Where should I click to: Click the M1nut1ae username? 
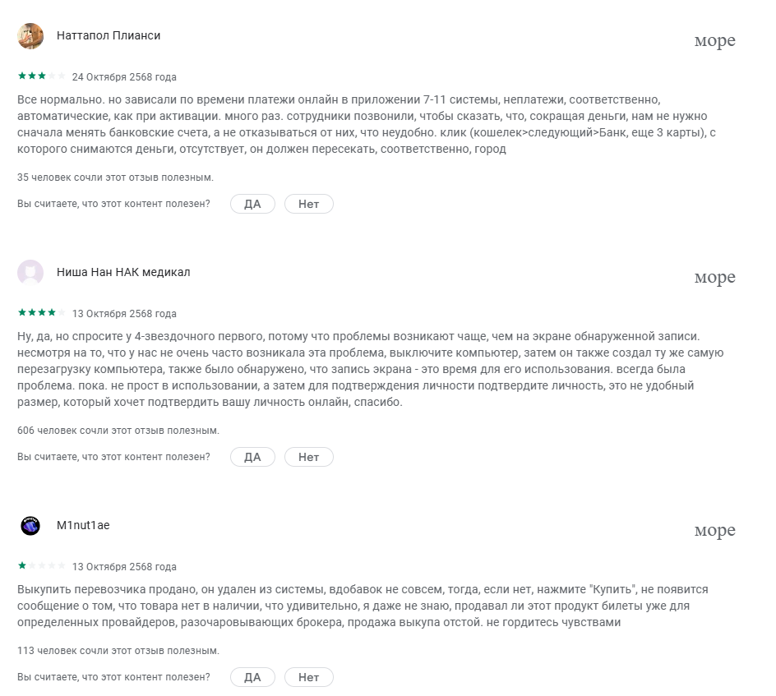point(83,525)
